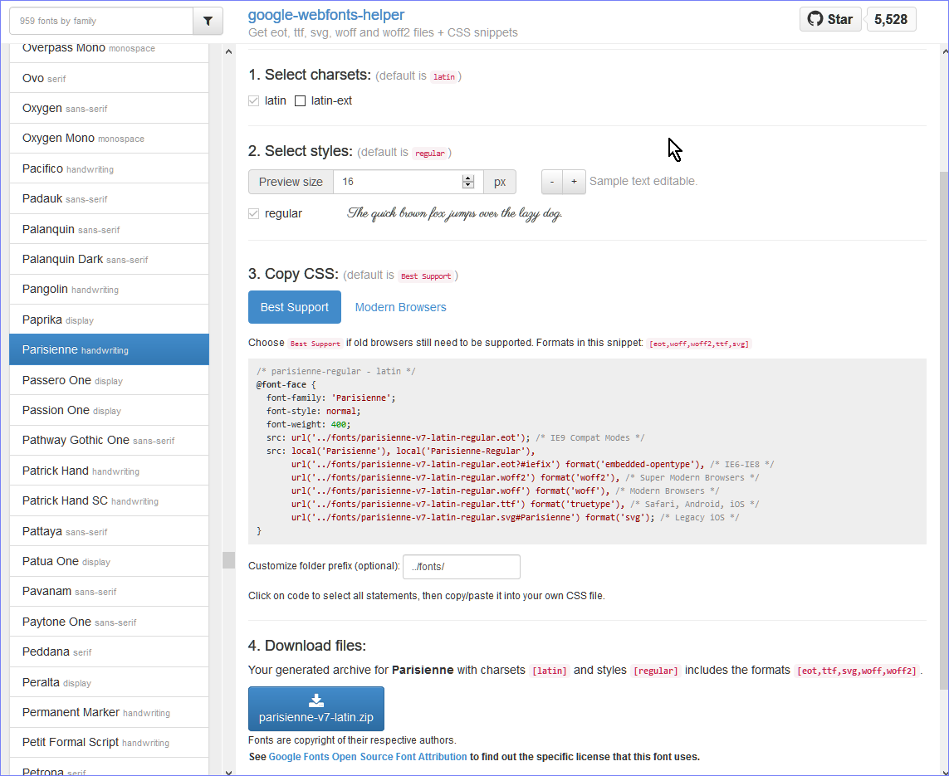Enable the latin-ext charset checkbox

pos(301,101)
